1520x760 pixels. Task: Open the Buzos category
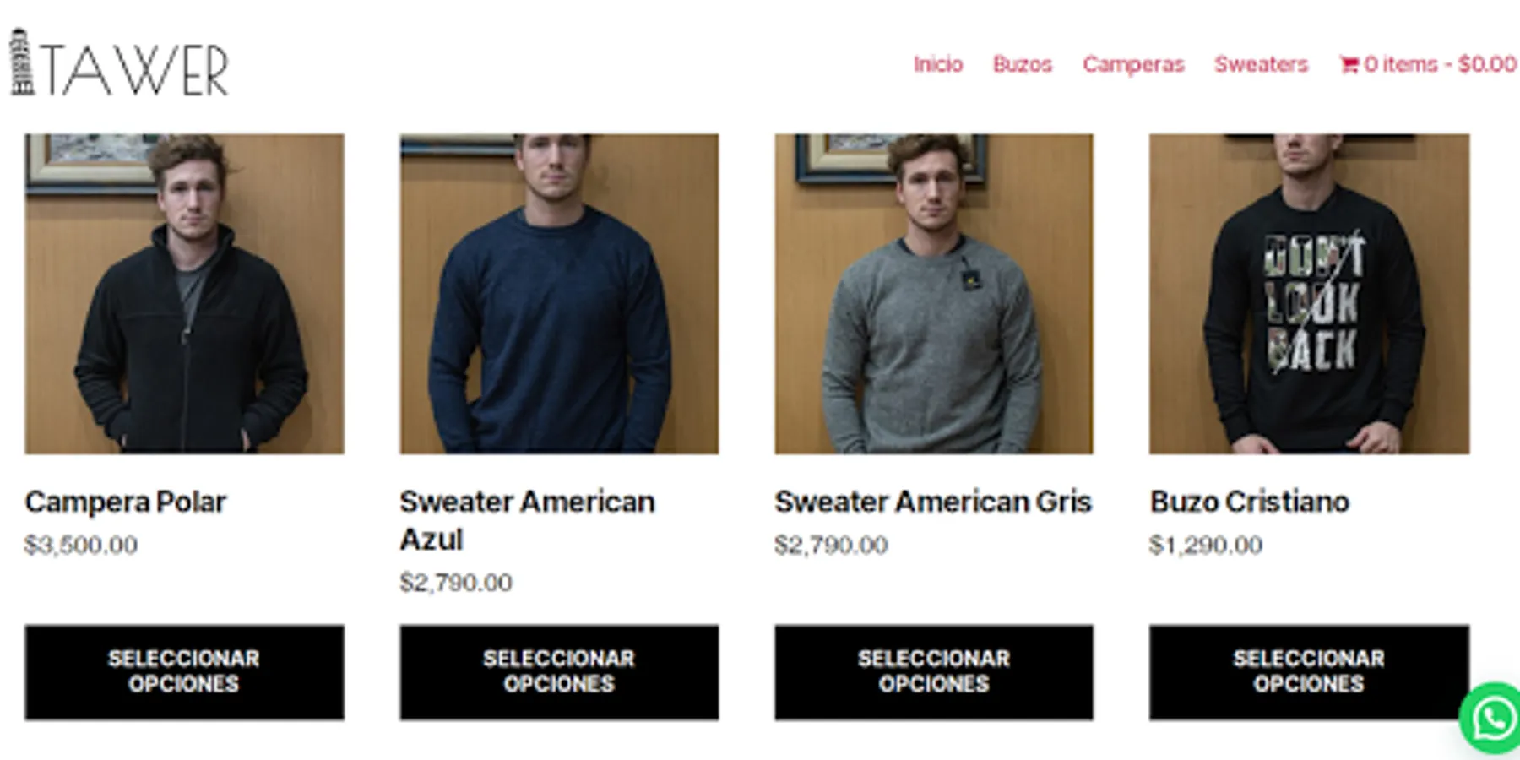(x=1023, y=64)
